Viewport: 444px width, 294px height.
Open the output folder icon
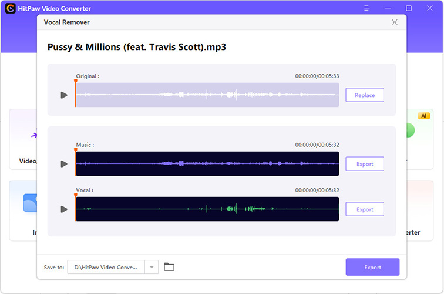pos(169,267)
